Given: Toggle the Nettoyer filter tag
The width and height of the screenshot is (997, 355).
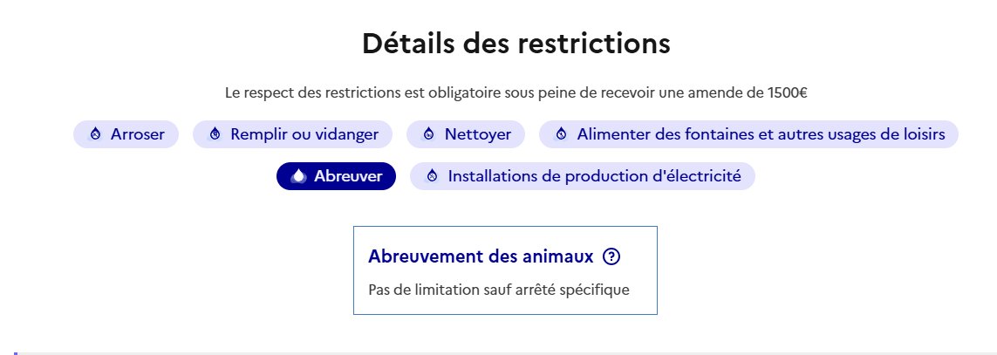Looking at the screenshot, I should pyautogui.click(x=466, y=134).
